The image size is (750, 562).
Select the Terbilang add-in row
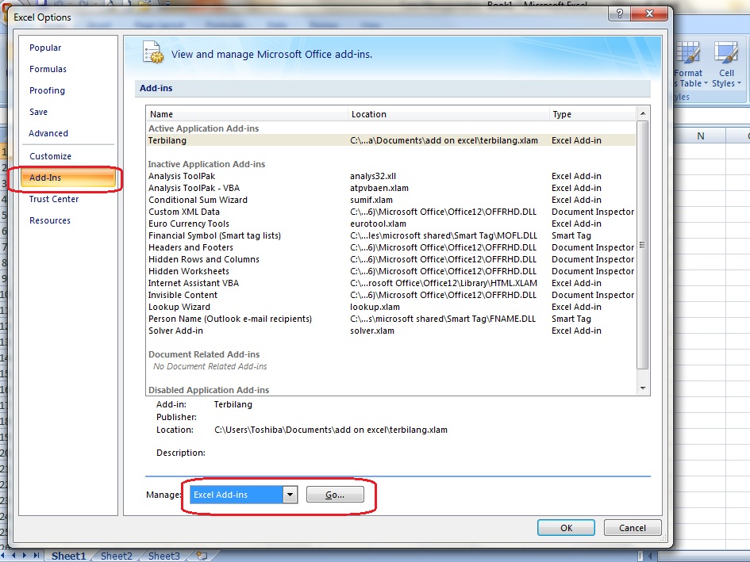point(390,140)
